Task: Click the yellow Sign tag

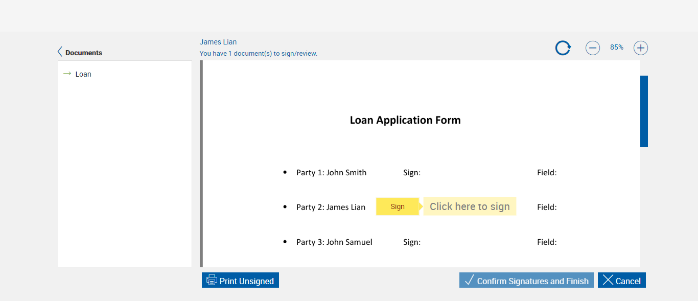Action: click(398, 206)
